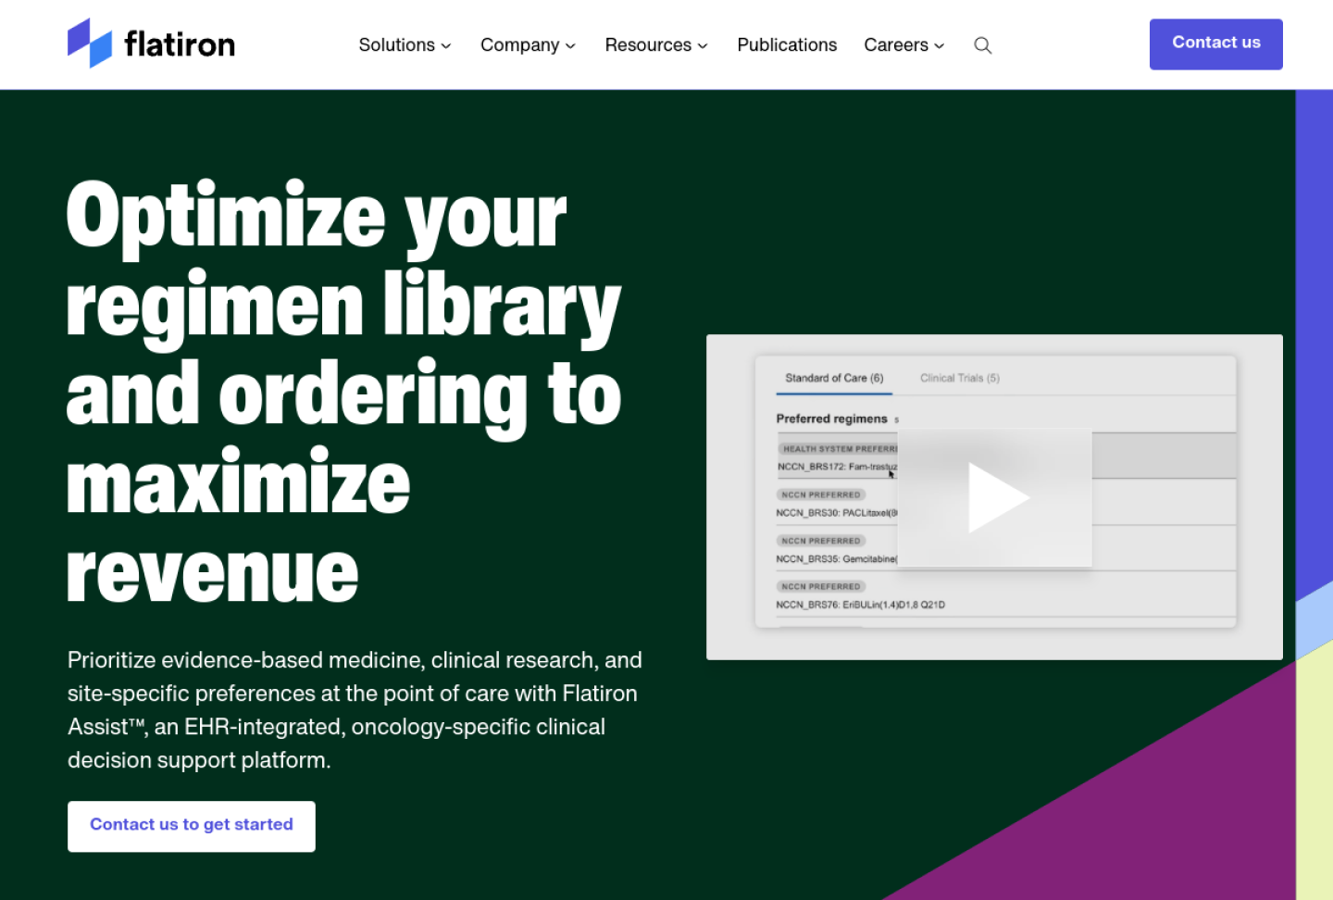Play the regimen library video
The height and width of the screenshot is (900, 1333).
(x=995, y=497)
